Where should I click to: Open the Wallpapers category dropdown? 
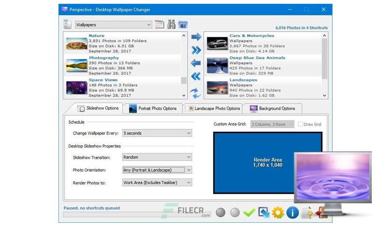(114, 25)
